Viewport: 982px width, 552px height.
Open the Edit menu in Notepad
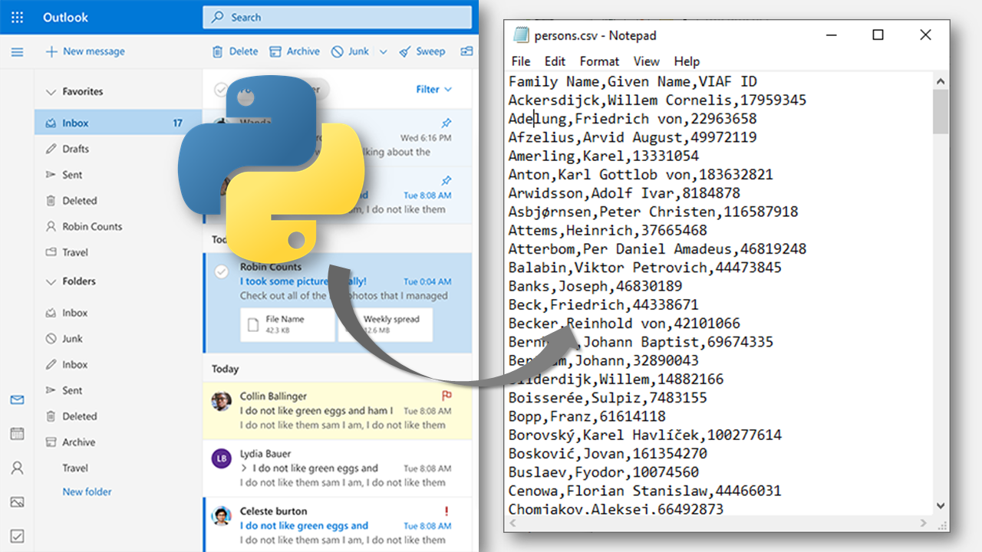555,61
